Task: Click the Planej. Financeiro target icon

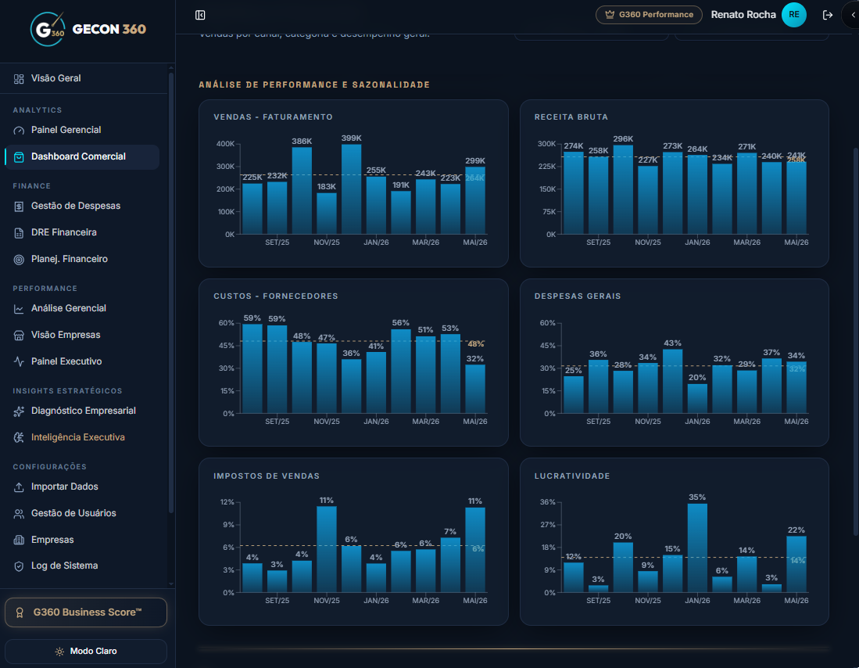Action: 19,260
